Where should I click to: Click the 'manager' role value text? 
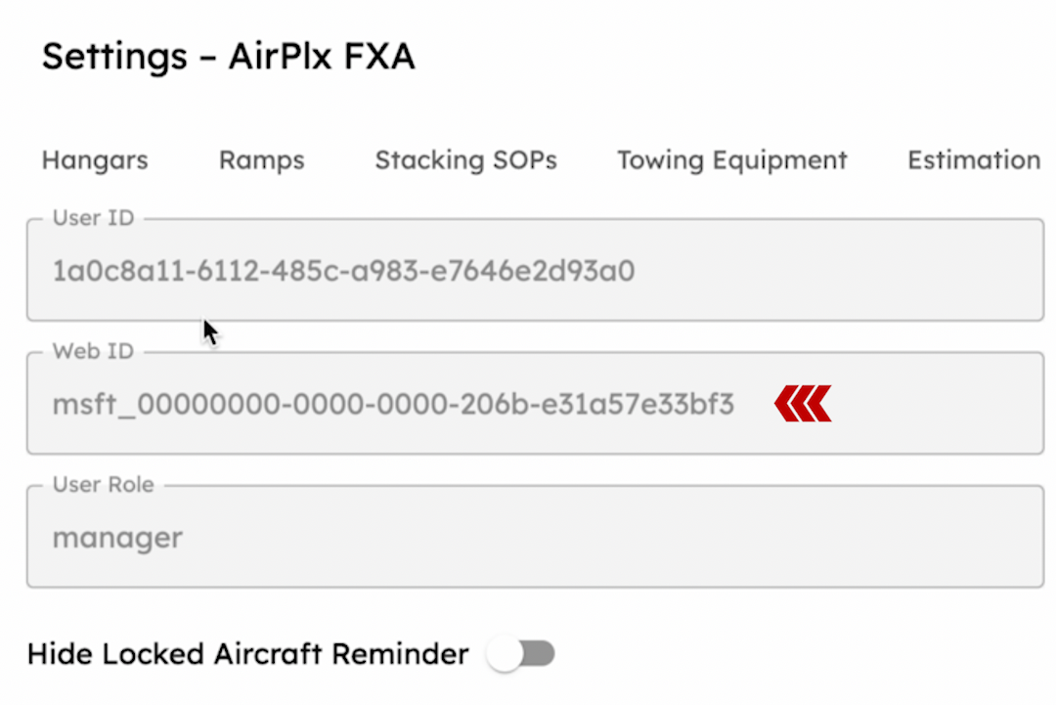coord(117,538)
